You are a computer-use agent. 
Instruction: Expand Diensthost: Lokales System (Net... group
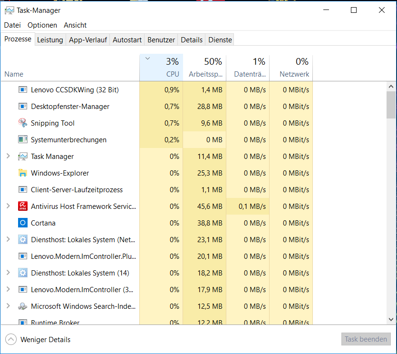pyautogui.click(x=8, y=239)
